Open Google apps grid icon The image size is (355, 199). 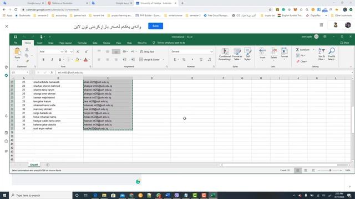(x=321, y=25)
